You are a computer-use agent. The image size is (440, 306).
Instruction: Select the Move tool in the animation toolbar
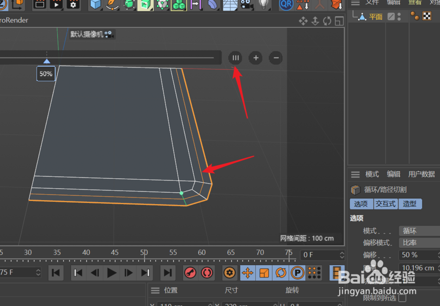(x=247, y=273)
